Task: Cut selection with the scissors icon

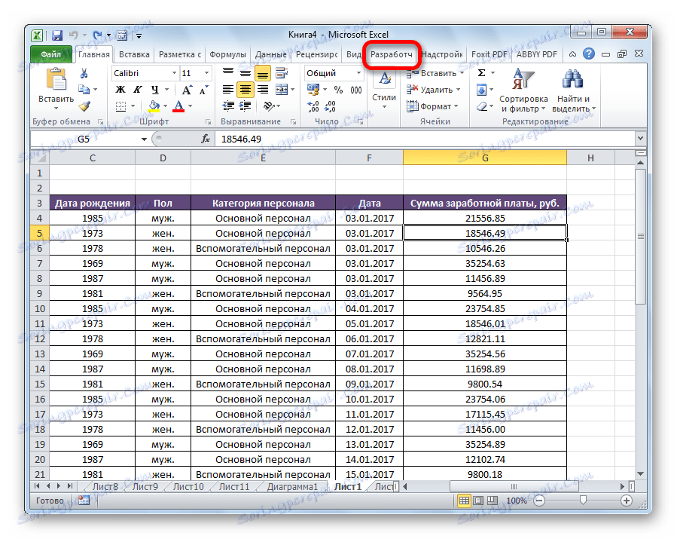Action: click(x=84, y=73)
